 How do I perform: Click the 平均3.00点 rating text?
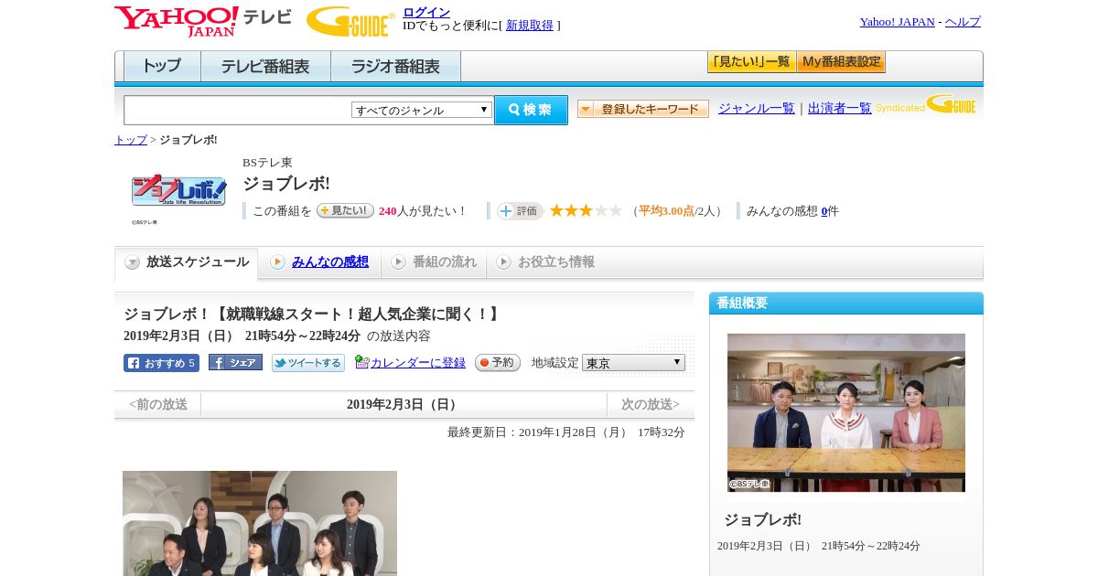tap(666, 211)
